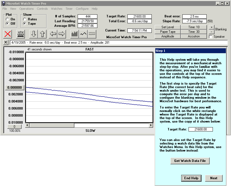Click the graph's horizontal scrollbar right arrow
Image resolution: width=231 pixels, height=186 pixels.
click(x=151, y=126)
